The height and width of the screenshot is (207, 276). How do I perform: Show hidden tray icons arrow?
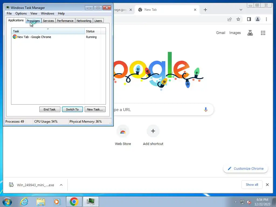click(236, 202)
